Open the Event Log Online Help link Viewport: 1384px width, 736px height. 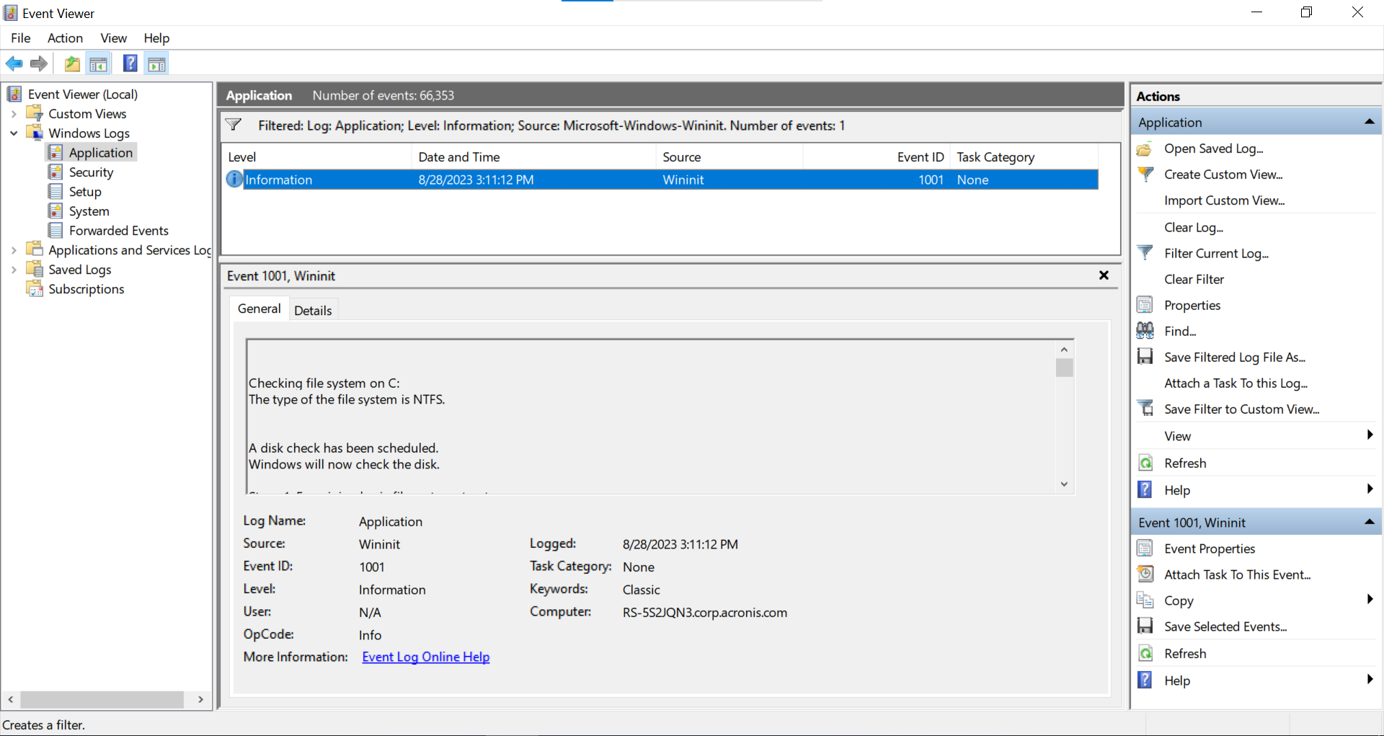[x=425, y=657]
